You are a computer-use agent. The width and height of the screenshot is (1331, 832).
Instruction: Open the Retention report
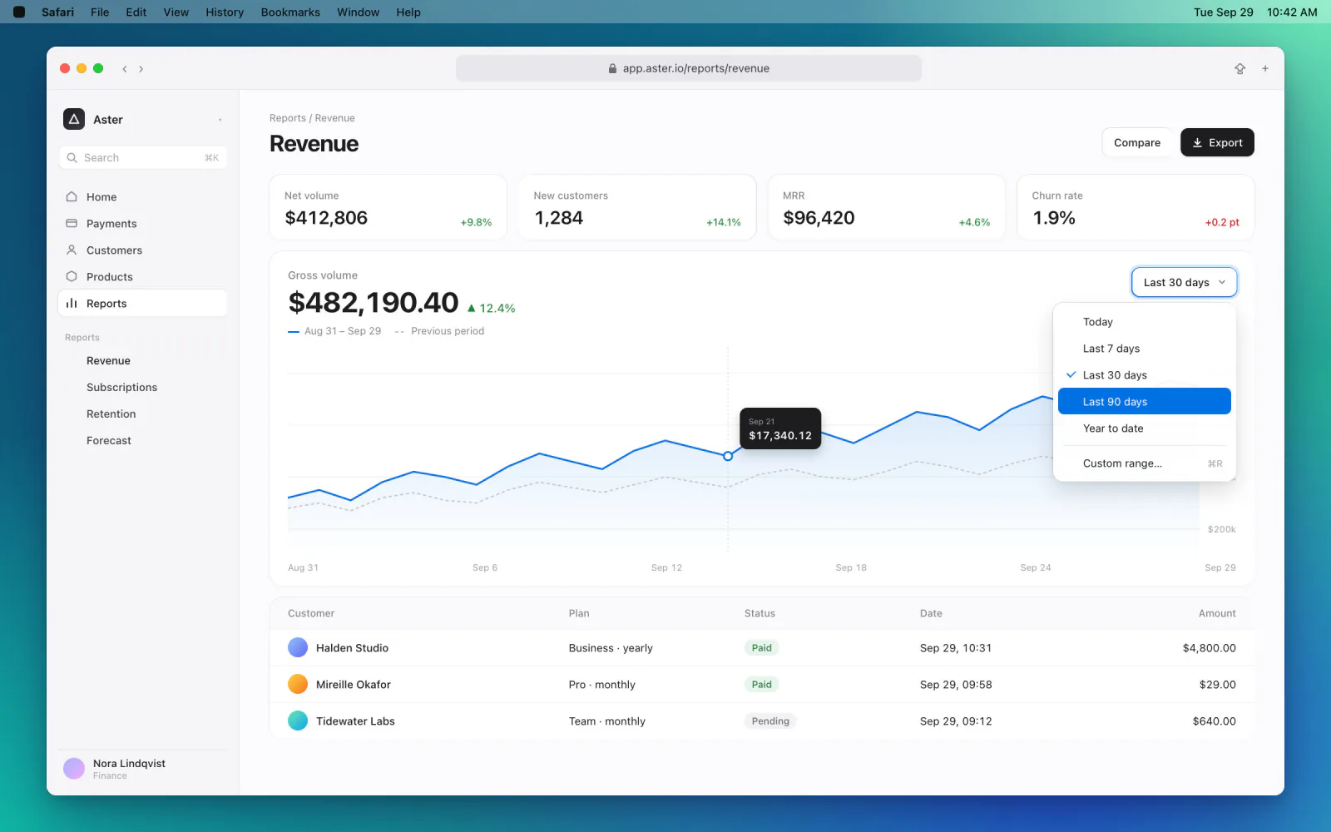111,414
